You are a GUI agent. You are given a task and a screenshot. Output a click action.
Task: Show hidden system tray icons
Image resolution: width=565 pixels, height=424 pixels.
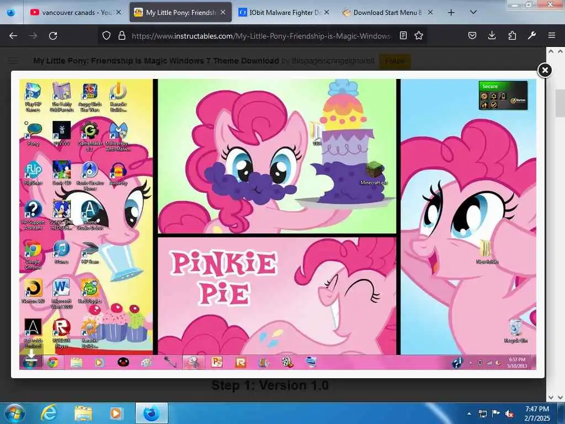[x=469, y=414]
